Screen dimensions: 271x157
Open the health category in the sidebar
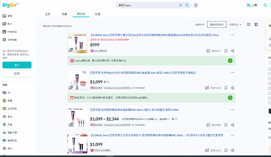tap(7, 124)
